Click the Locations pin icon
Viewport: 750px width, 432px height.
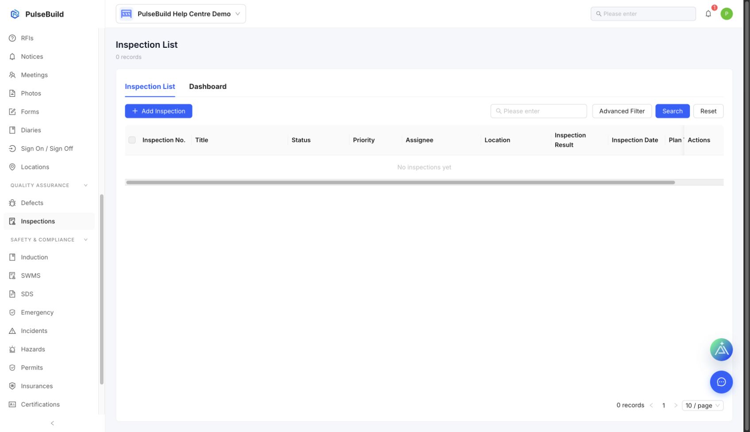pos(12,167)
